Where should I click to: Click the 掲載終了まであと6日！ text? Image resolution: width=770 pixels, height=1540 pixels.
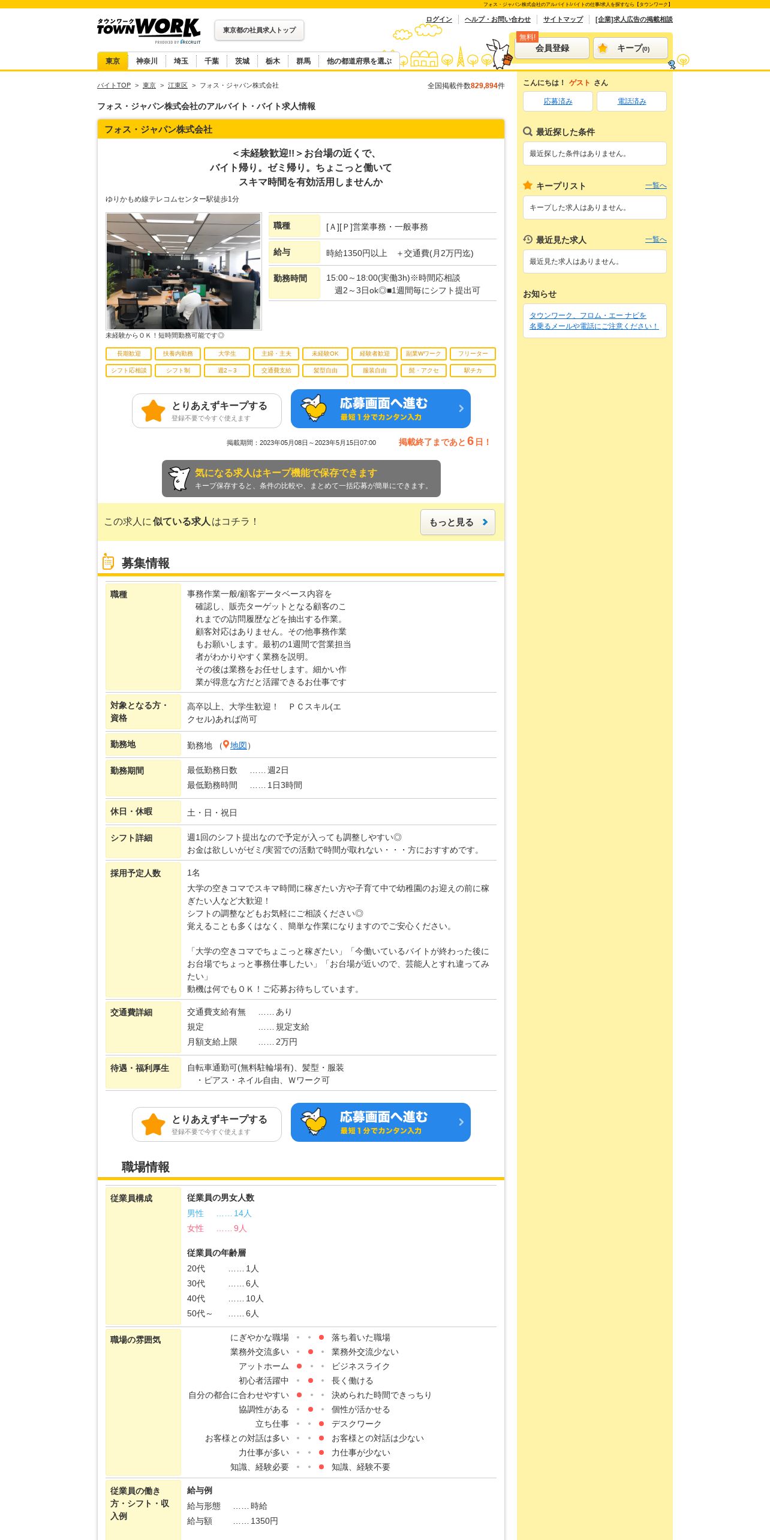pyautogui.click(x=444, y=441)
